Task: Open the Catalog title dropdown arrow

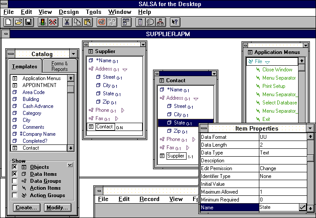Action: pos(73,54)
